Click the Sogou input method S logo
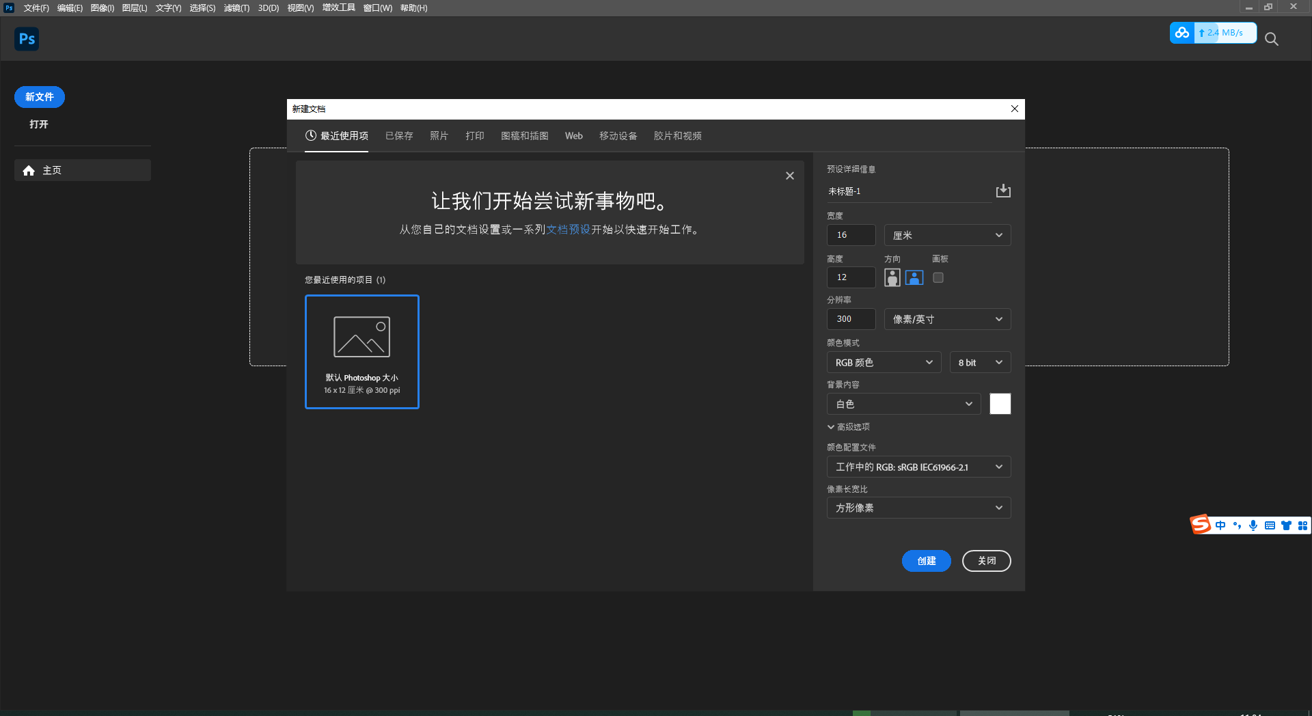The height and width of the screenshot is (716, 1312). [1201, 525]
